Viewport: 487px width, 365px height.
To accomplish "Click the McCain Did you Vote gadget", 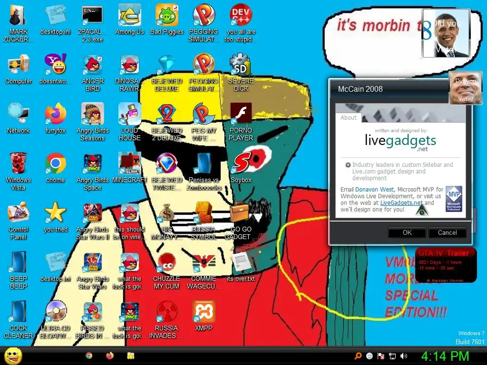I will point(465,88).
